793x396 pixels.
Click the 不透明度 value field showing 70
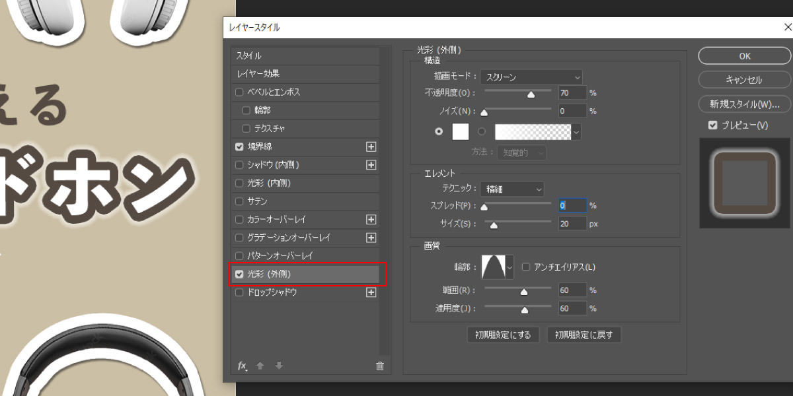(572, 92)
